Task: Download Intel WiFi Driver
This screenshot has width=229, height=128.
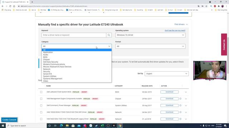Action: (169, 112)
